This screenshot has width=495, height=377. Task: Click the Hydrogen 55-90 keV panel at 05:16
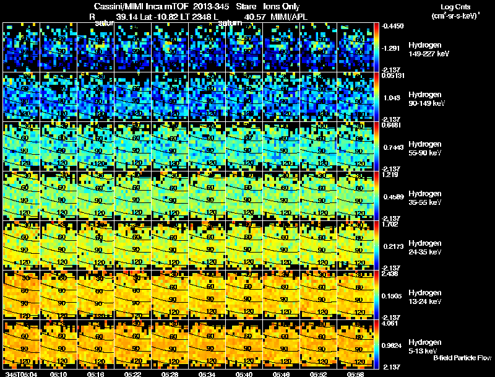(96, 146)
